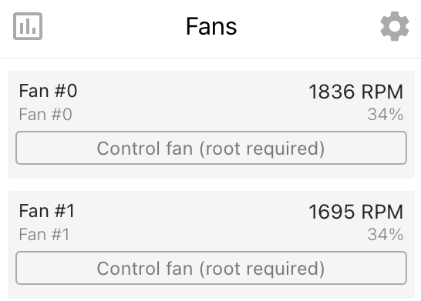Screen dimensions: 421x301
Task: Click the 34% value under 1695 RPM
Action: coord(386,235)
